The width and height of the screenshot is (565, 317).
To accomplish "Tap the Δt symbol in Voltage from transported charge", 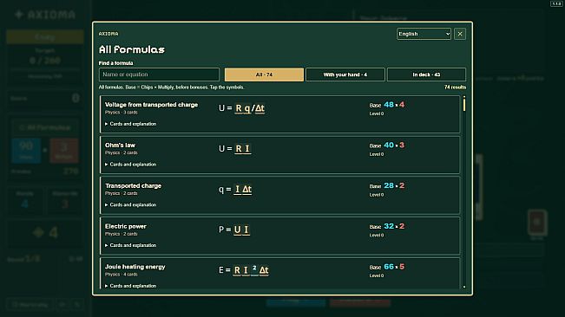I will pyautogui.click(x=260, y=108).
